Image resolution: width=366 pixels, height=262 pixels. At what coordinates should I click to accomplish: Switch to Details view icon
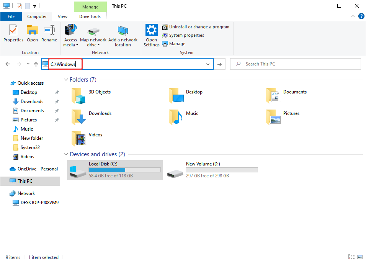tap(351, 257)
